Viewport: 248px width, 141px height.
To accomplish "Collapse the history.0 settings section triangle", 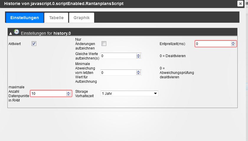I will tap(11, 33).
